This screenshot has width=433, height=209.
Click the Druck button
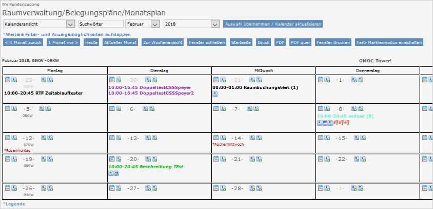pos(263,42)
